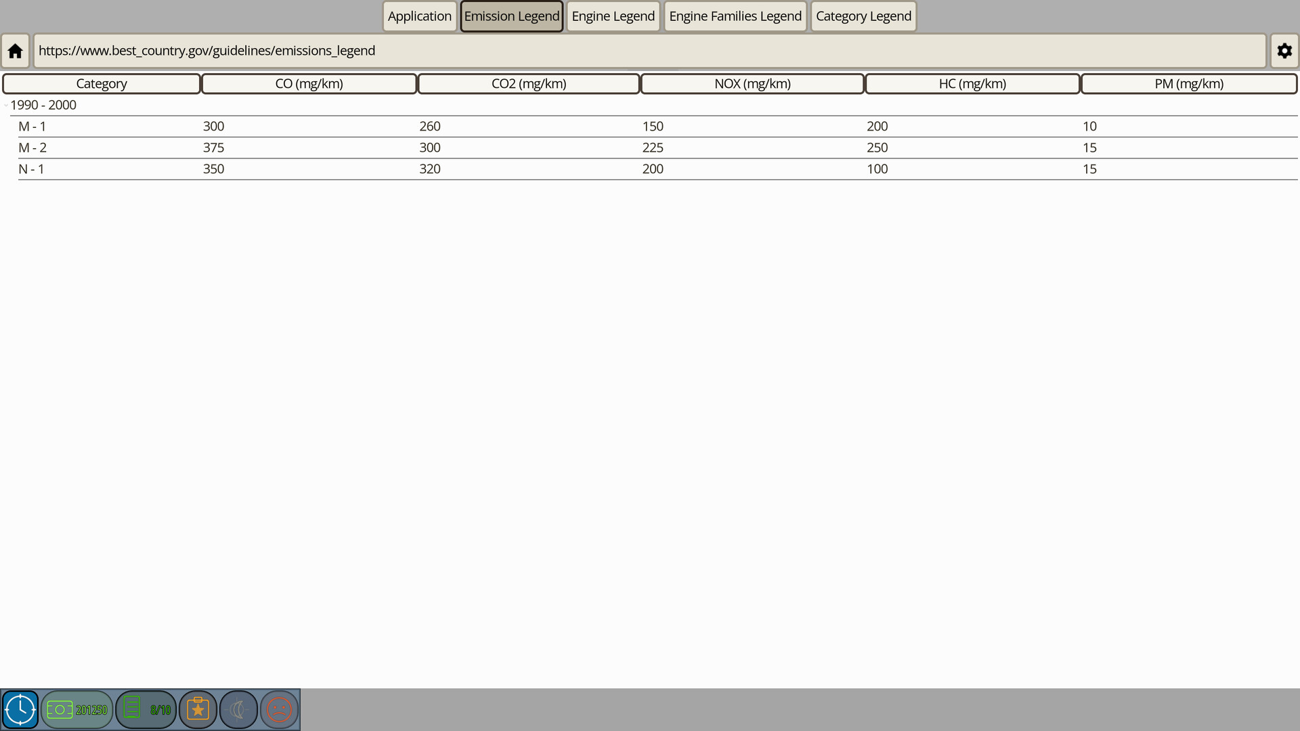The image size is (1300, 731).
Task: Click the money balance 201250 indicator
Action: click(x=77, y=709)
